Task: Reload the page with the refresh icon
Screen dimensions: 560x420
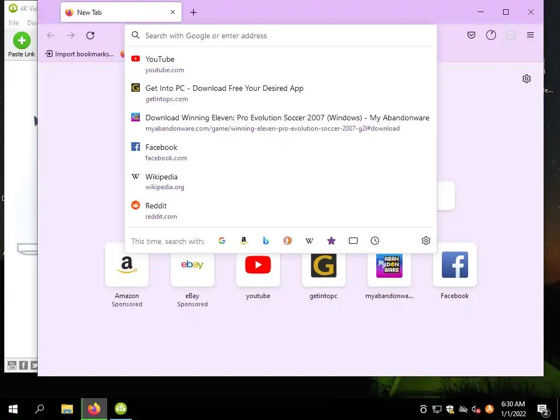Action: tap(90, 36)
